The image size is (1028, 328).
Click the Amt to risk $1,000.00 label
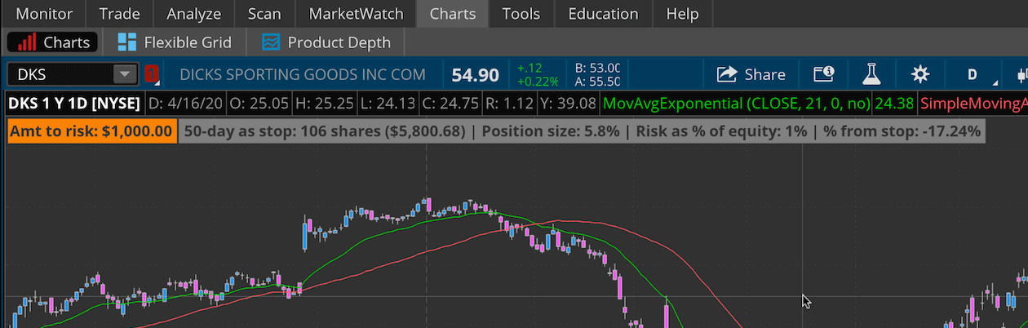click(x=91, y=131)
